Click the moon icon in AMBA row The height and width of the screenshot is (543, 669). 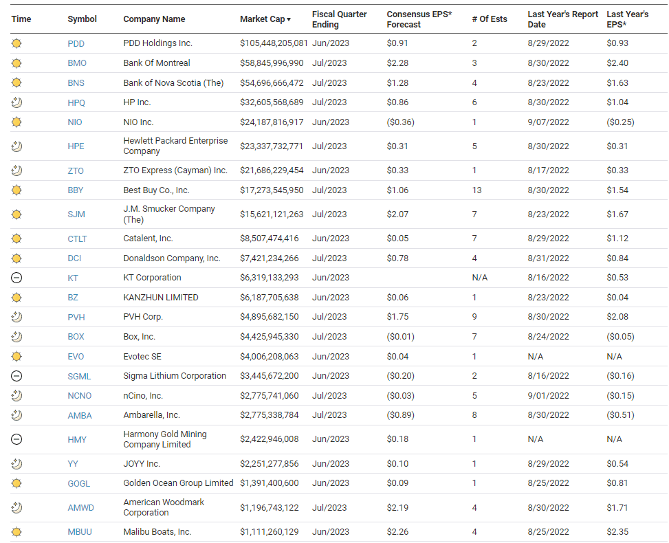coord(17,415)
